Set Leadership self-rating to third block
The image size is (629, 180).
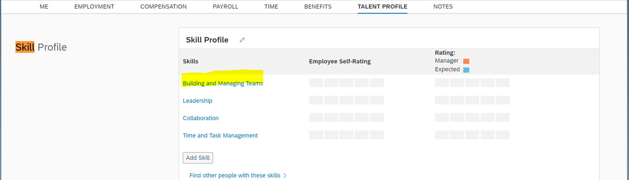pyautogui.click(x=346, y=100)
